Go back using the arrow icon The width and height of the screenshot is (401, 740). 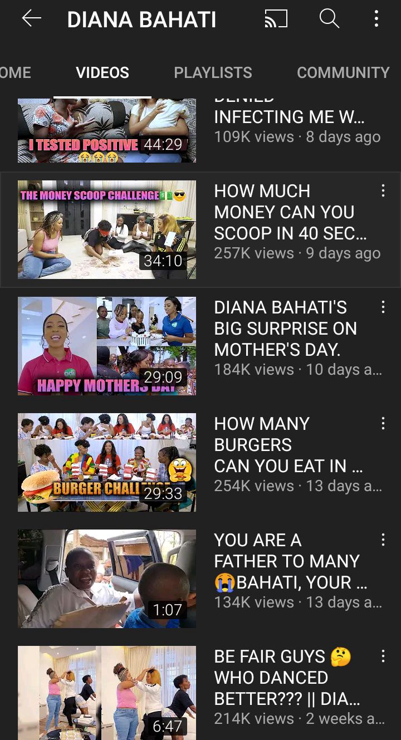[x=32, y=19]
